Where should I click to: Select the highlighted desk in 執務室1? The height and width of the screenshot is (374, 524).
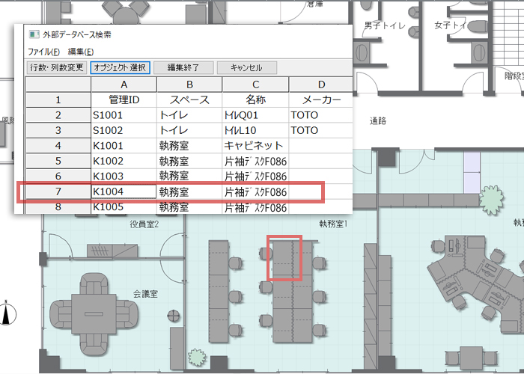(284, 259)
